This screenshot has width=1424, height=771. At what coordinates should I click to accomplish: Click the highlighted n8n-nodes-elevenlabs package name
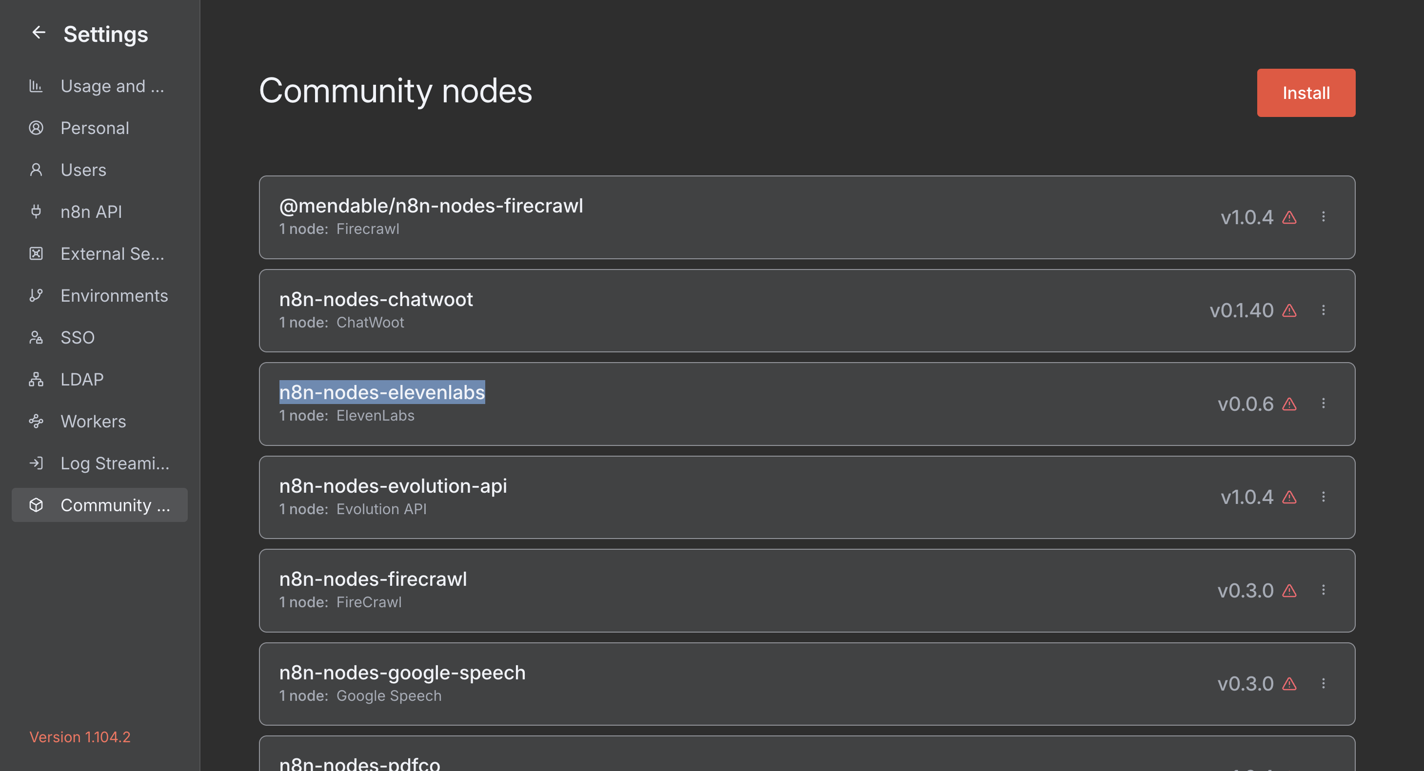[381, 392]
